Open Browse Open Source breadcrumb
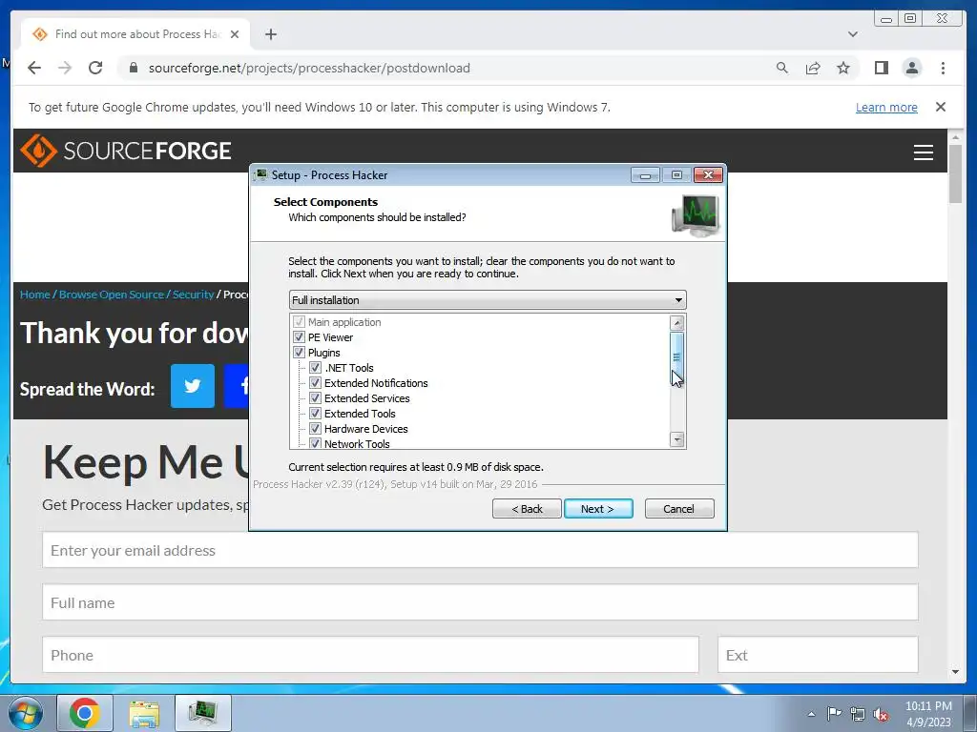This screenshot has width=977, height=732. point(112,295)
